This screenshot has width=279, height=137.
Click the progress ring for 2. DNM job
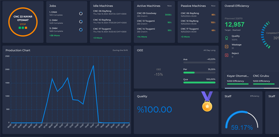click(81, 22)
